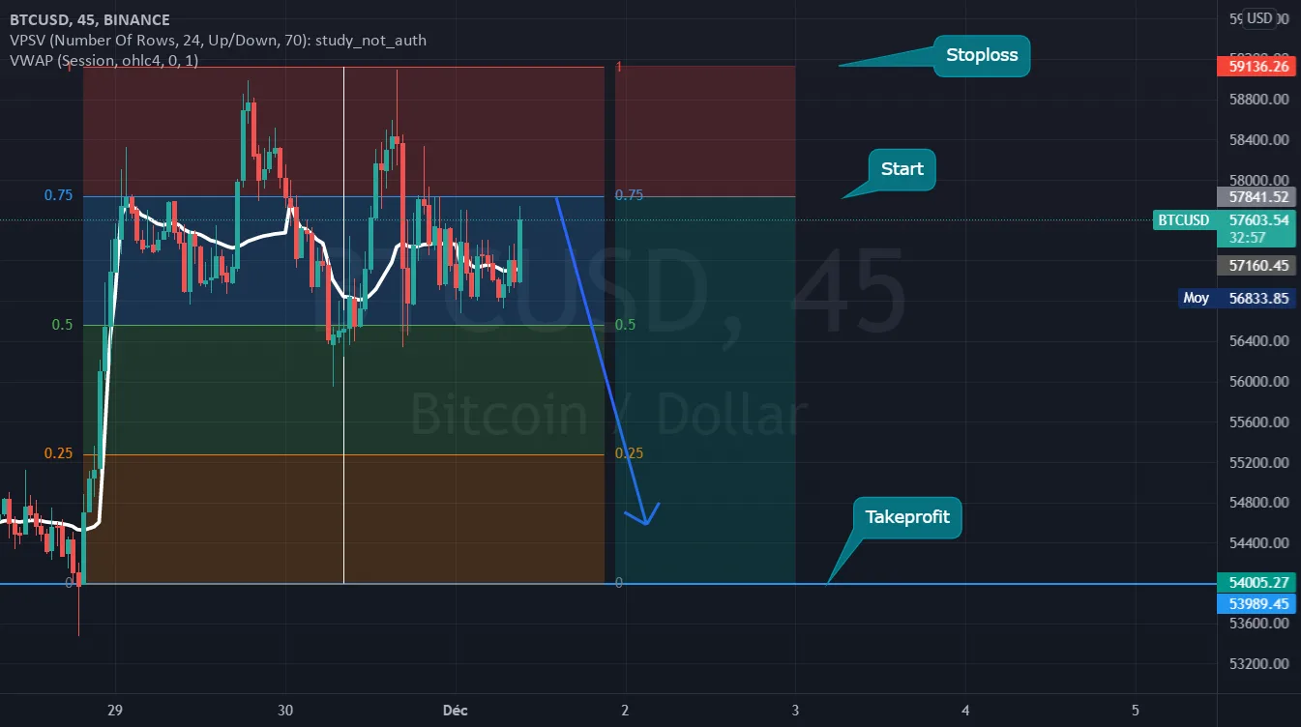The image size is (1301, 727).
Task: Click the 30 date label on time axis
Action: [x=285, y=711]
